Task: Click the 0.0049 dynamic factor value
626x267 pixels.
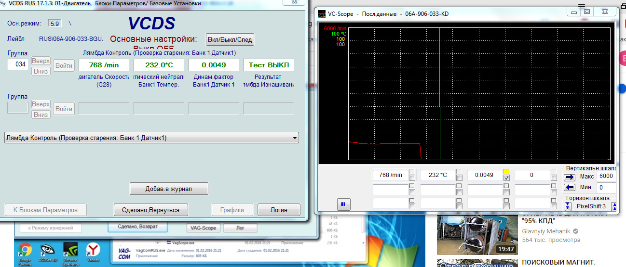Action: [x=214, y=65]
